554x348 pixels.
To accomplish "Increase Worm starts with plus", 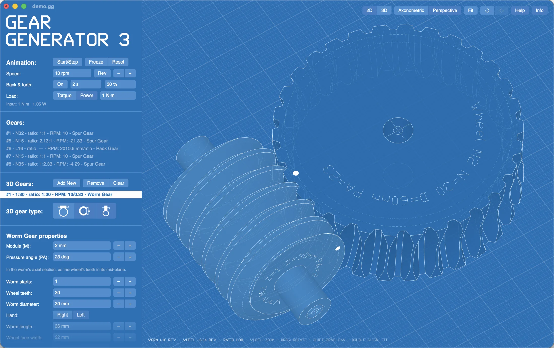I will 130,281.
